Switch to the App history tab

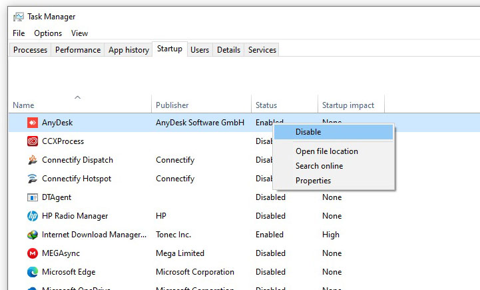[x=128, y=49]
